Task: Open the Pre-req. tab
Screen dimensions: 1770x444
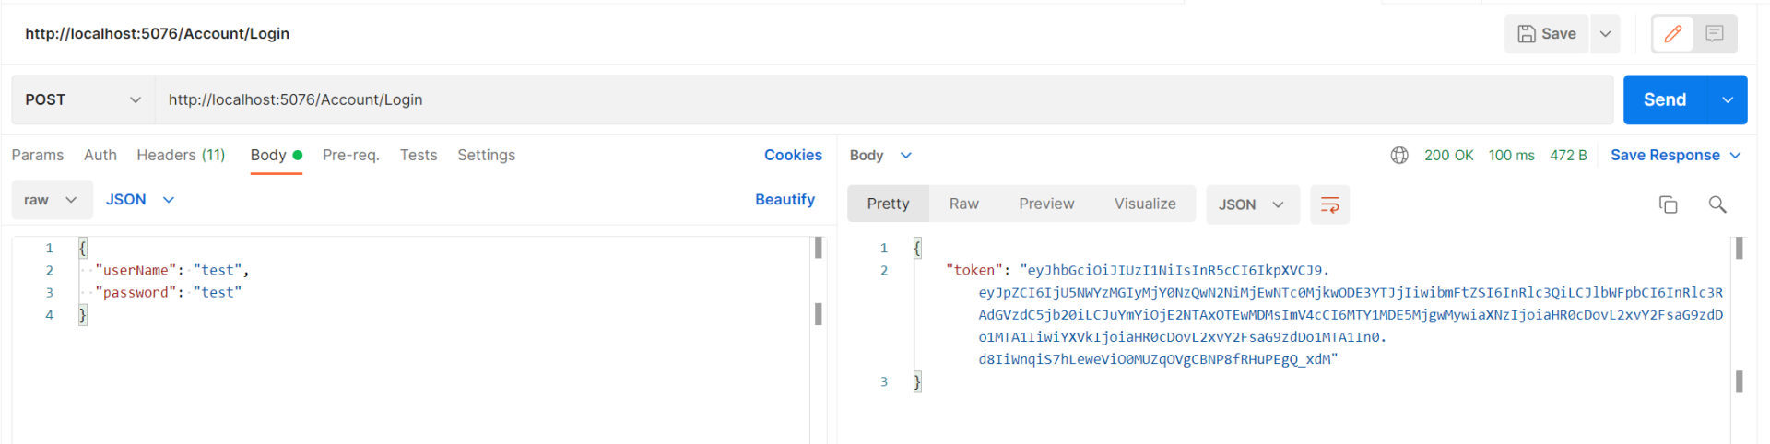Action: click(x=351, y=155)
